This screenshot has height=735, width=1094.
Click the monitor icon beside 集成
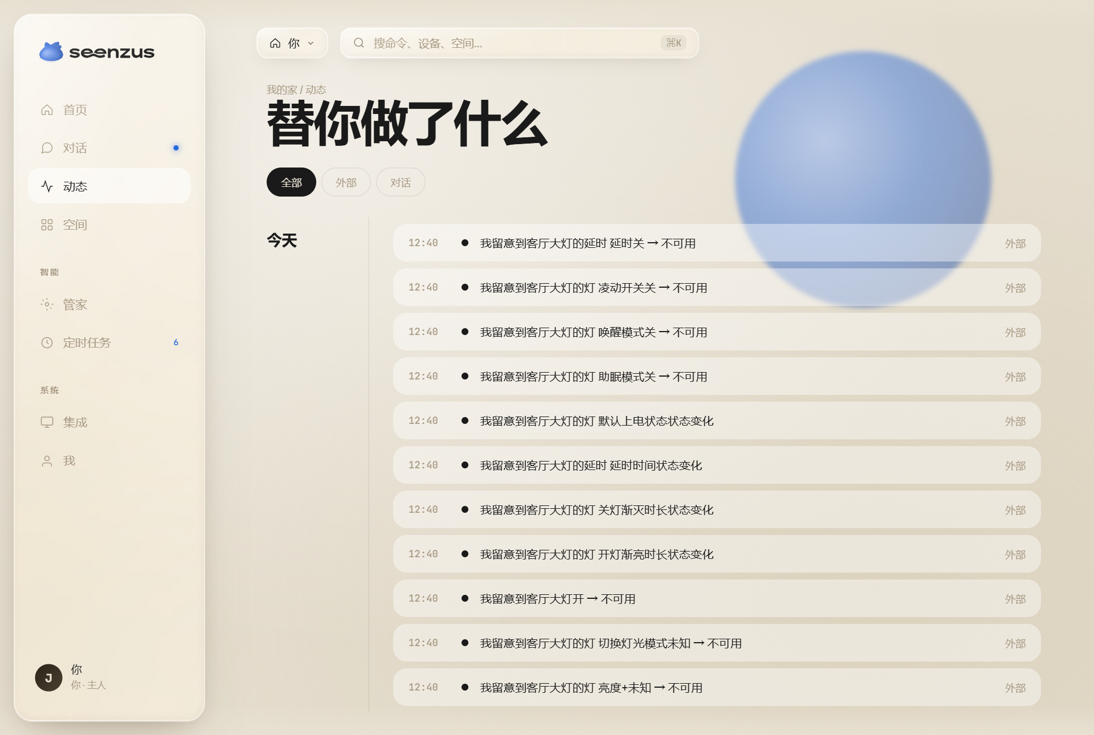(x=47, y=422)
